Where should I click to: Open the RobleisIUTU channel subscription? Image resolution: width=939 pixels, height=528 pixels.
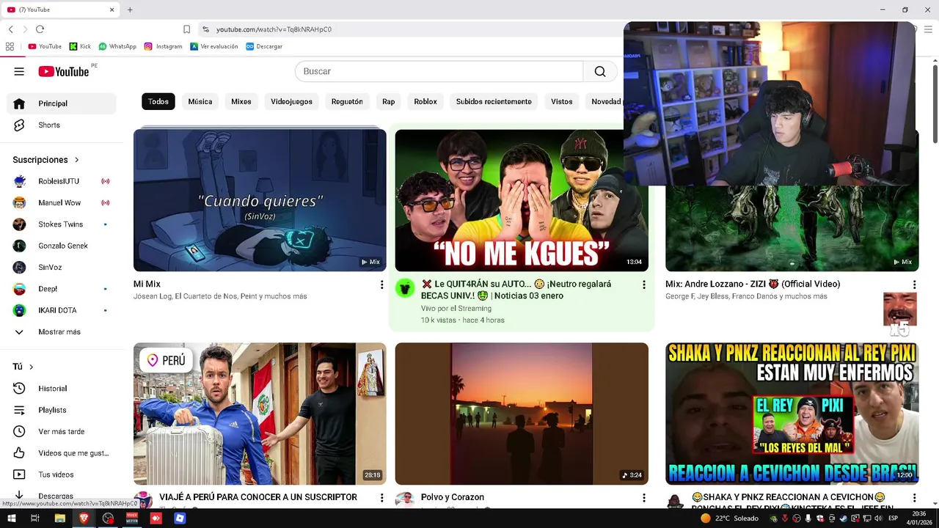click(62, 181)
